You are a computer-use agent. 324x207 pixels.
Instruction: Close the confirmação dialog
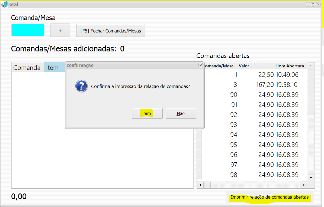pos(200,65)
